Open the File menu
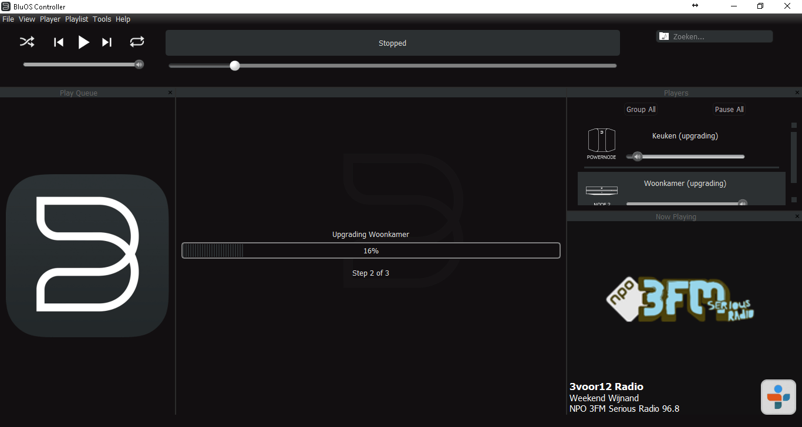This screenshot has height=427, width=802. 8,19
